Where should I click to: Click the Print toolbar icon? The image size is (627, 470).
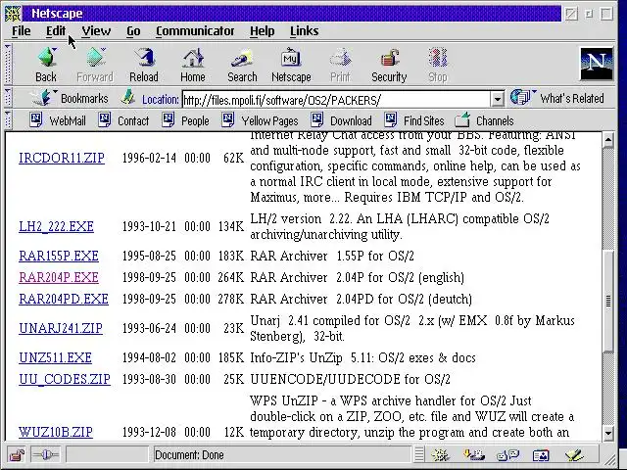(340, 64)
